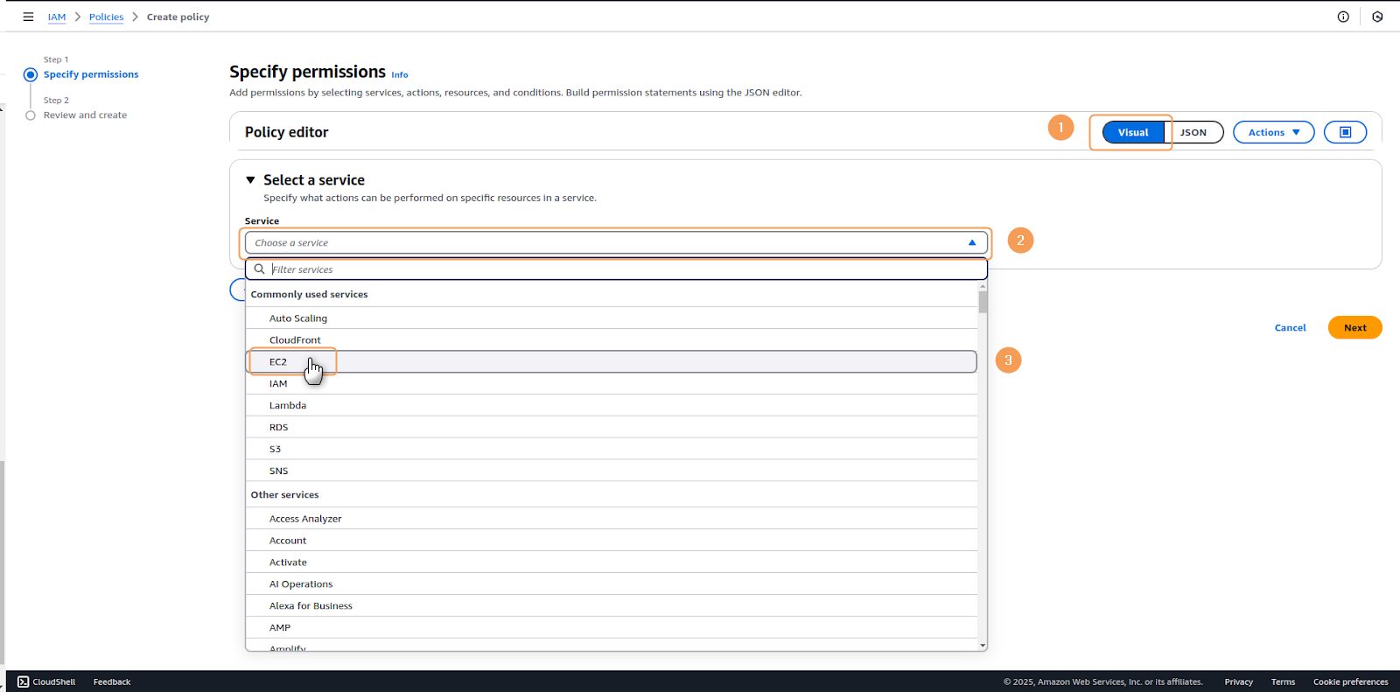Switch to Visual policy editor
Image resolution: width=1400 pixels, height=692 pixels.
click(1132, 132)
